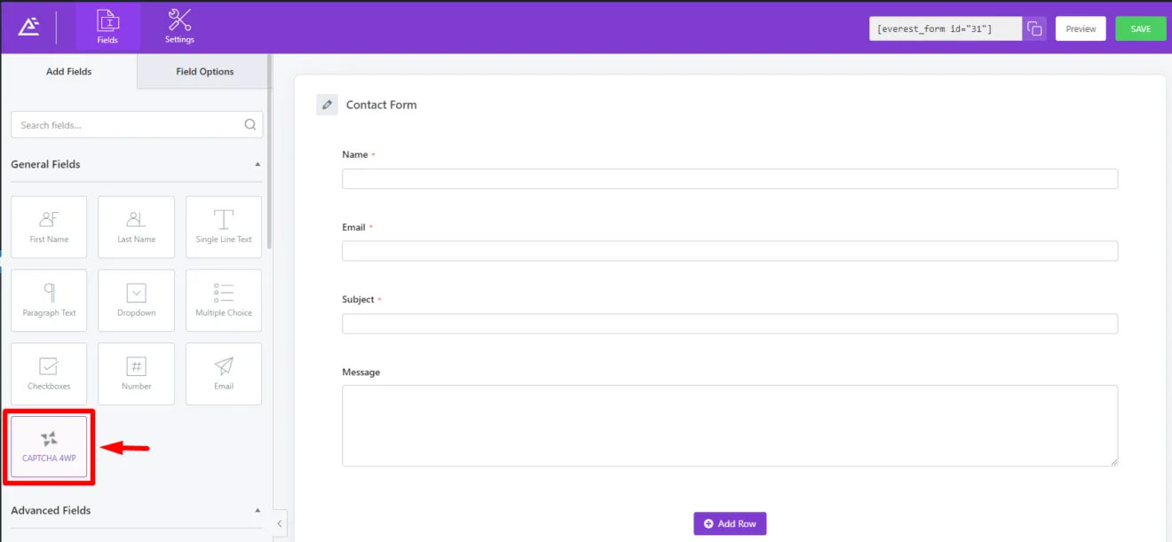Save the form
This screenshot has height=542, width=1172.
1140,28
